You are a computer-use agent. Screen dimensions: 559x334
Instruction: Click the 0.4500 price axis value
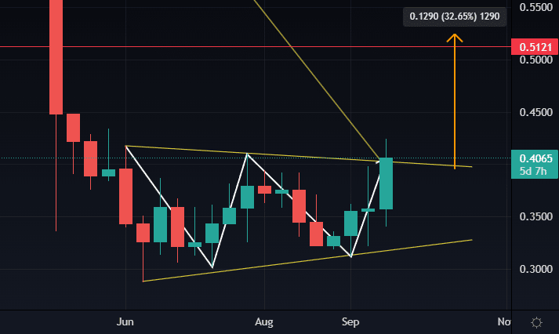pyautogui.click(x=535, y=112)
